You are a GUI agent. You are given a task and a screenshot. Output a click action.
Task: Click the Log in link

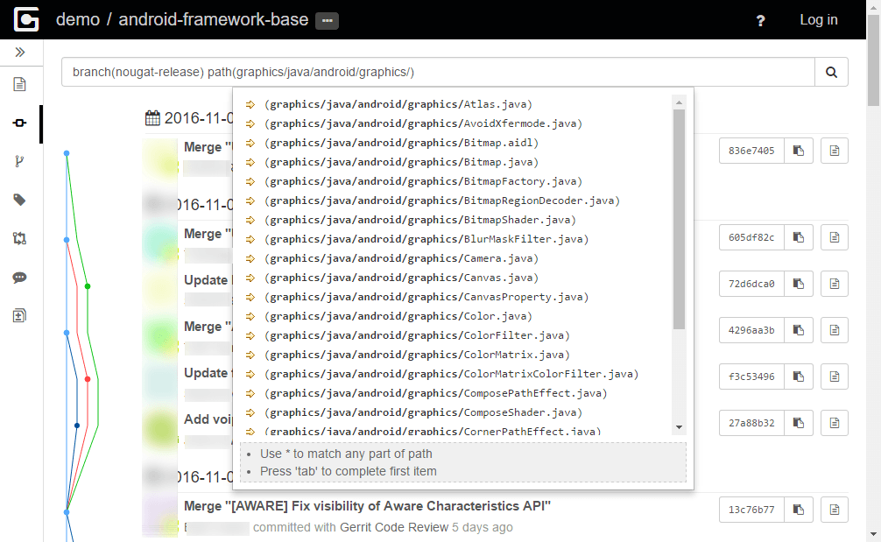(818, 19)
